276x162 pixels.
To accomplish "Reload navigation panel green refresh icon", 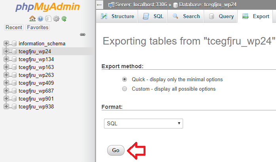I will tap(64, 19).
